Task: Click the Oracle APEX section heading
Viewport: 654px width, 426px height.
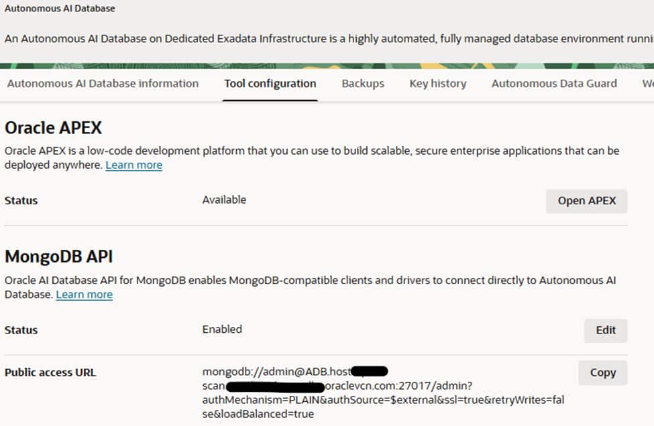Action: pyautogui.click(x=53, y=127)
